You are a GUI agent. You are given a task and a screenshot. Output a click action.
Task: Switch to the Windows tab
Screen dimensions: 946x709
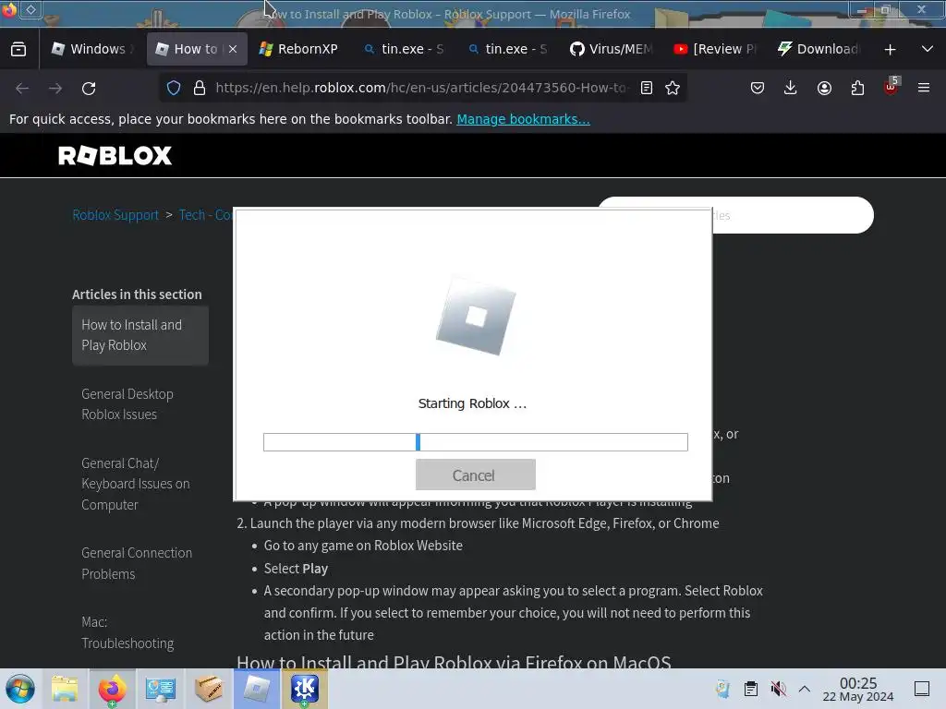pos(92,49)
